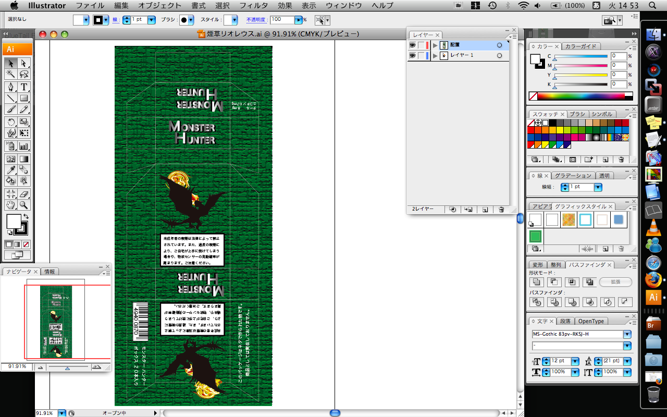Choose the Eyedropper tool

coord(10,170)
